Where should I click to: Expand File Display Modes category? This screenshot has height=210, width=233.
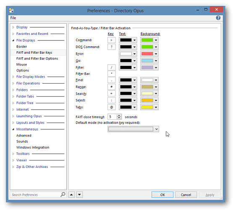coord(13,77)
